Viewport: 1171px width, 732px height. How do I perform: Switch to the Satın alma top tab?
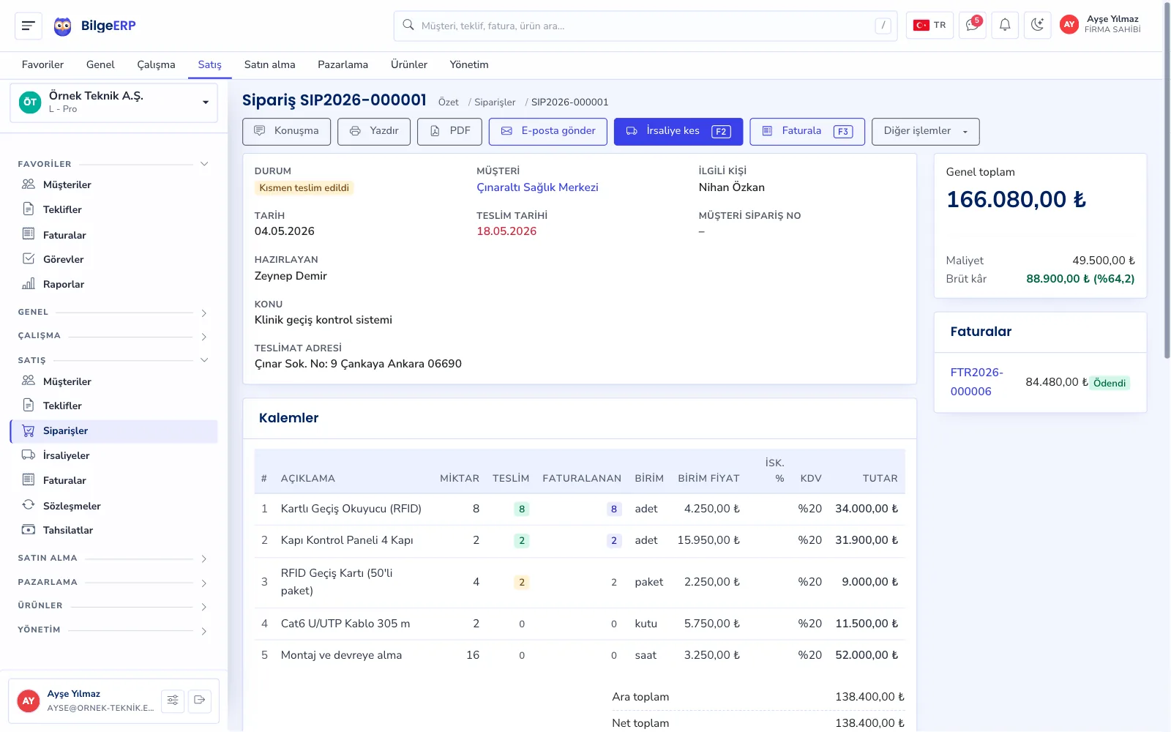270,64
